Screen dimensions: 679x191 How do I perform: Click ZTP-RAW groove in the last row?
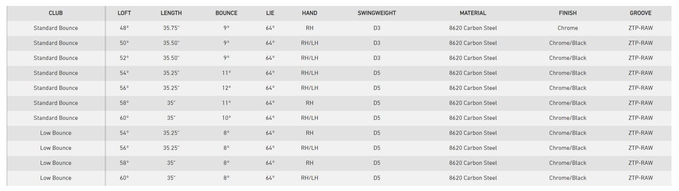click(640, 178)
